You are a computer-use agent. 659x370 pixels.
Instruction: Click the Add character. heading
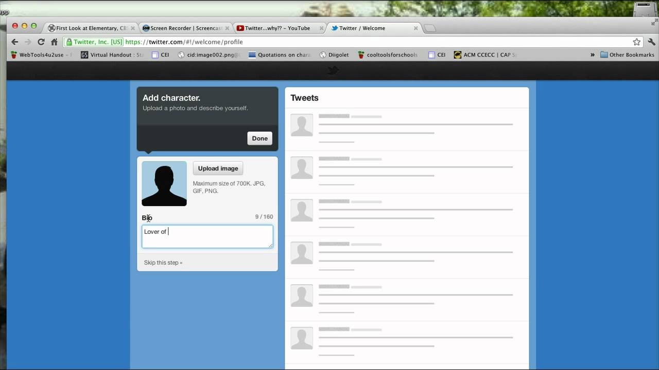[x=171, y=98]
